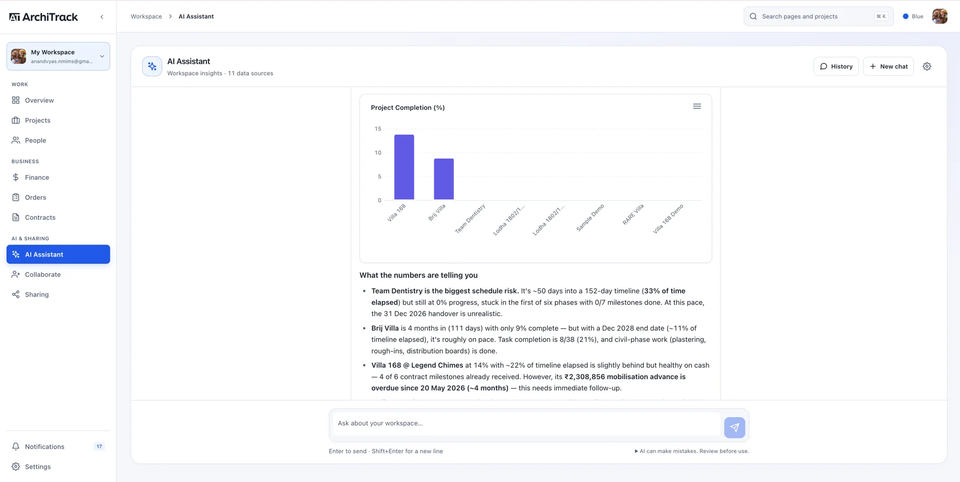Click the Projects briefcase icon

tap(16, 120)
